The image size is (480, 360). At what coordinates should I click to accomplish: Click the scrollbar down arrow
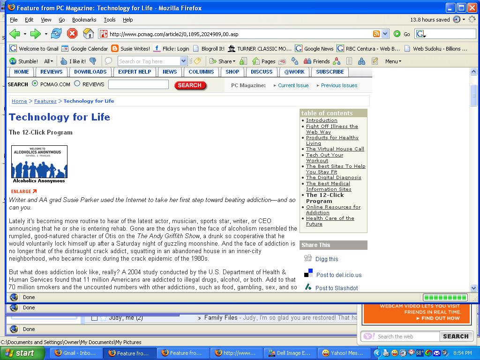point(473,288)
